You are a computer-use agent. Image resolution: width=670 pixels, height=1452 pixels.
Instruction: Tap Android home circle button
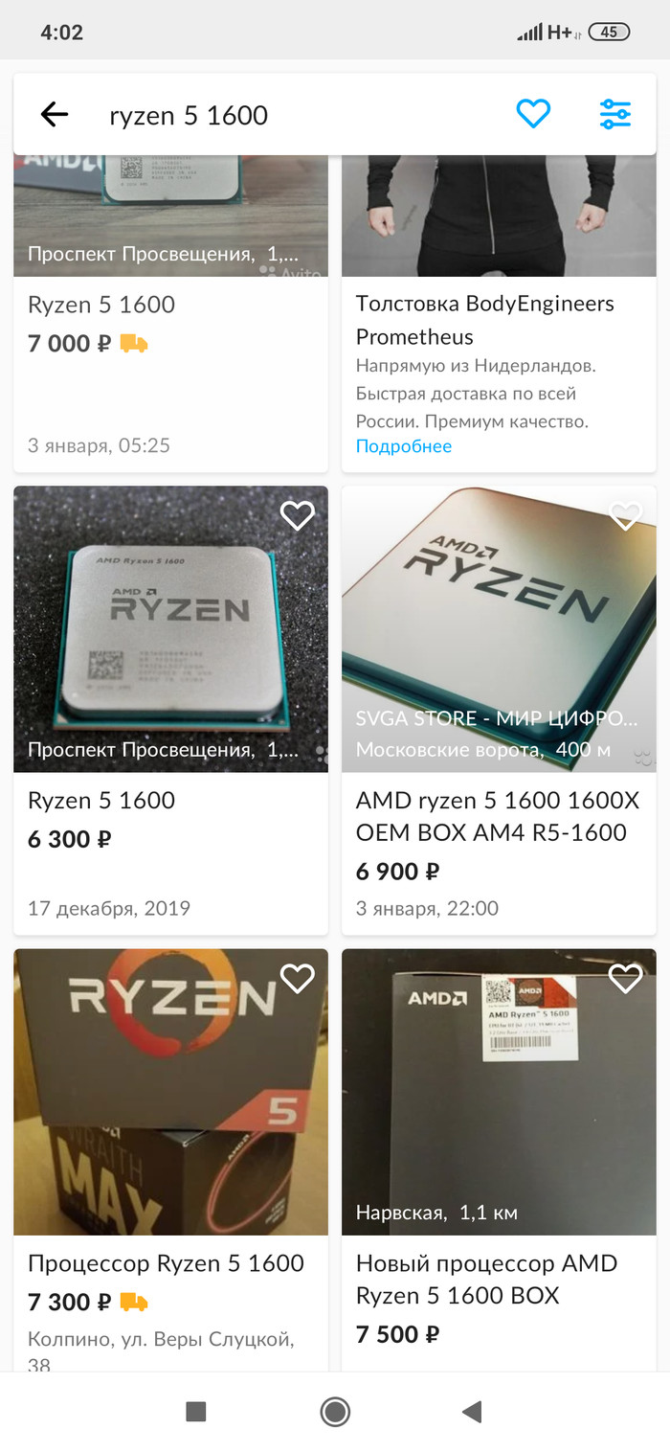pyautogui.click(x=335, y=1411)
